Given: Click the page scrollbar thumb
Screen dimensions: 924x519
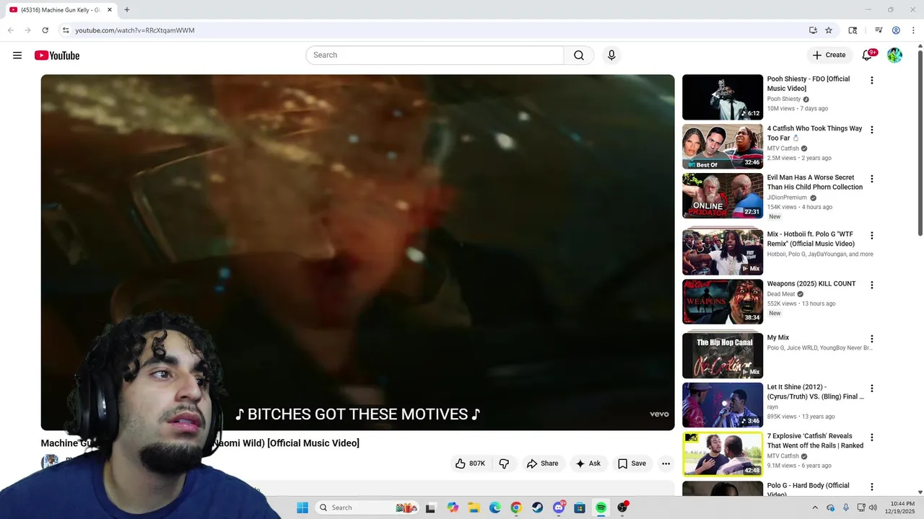Looking at the screenshot, I should click(920, 143).
